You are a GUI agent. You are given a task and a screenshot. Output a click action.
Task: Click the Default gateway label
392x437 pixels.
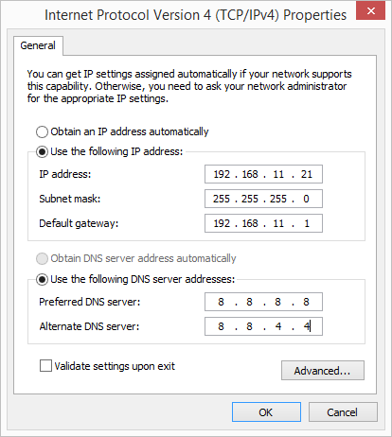click(79, 223)
